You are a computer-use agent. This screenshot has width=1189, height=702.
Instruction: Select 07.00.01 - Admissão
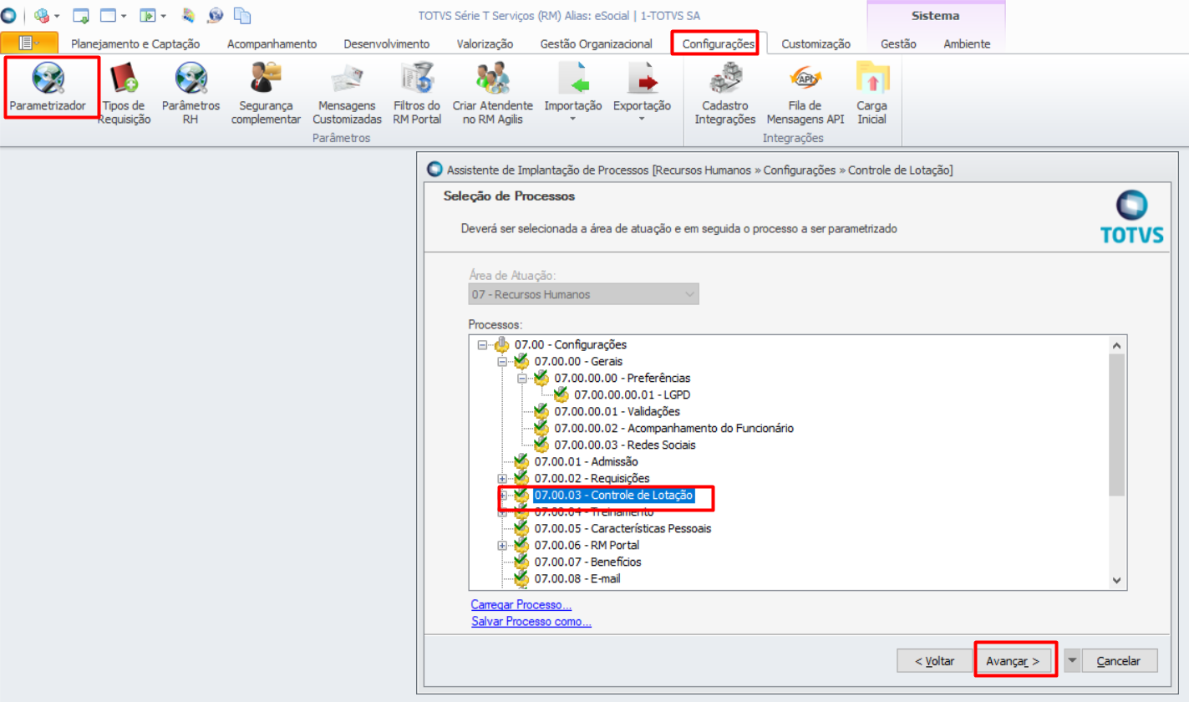(586, 461)
